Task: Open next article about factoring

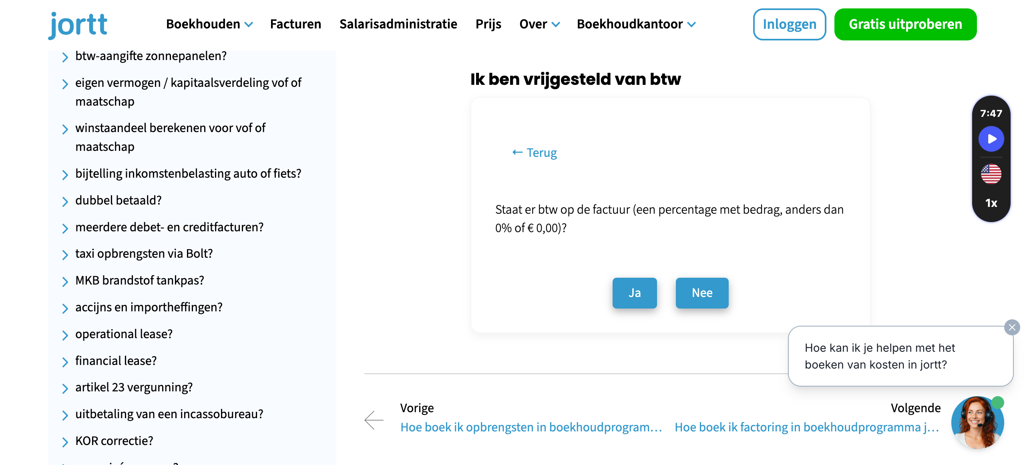Action: click(x=807, y=427)
